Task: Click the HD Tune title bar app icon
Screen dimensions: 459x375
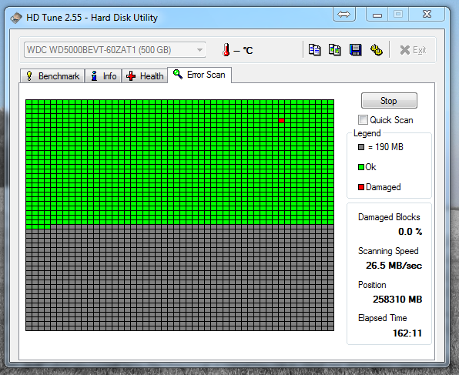Action: (x=16, y=18)
